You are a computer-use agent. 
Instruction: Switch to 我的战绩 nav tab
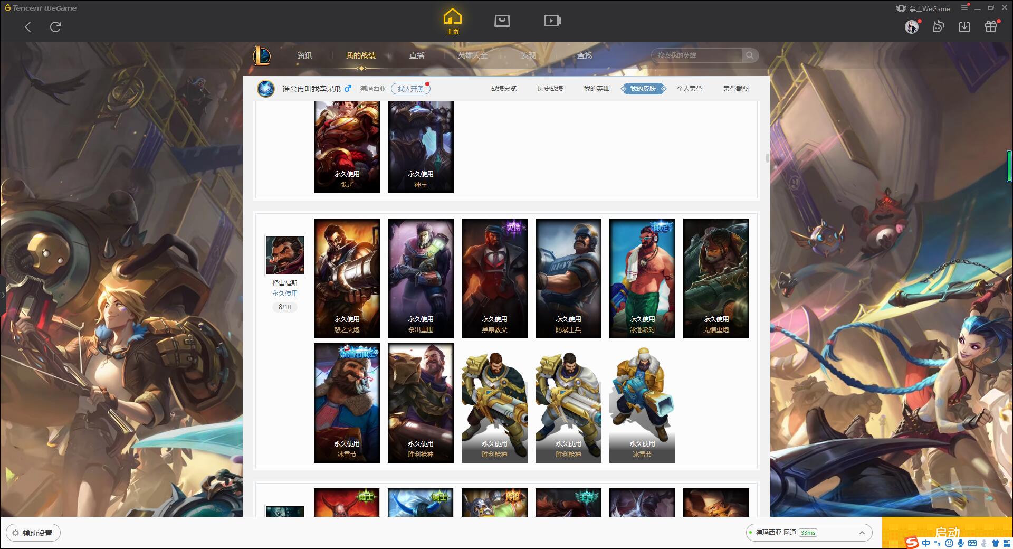point(361,55)
